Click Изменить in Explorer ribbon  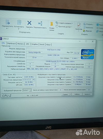(x=88, y=28)
